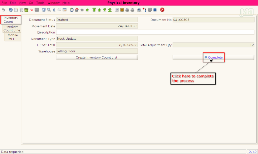Viewport: 258px width, 154px height.
Task: Open the Help menu
Action: (66, 3)
